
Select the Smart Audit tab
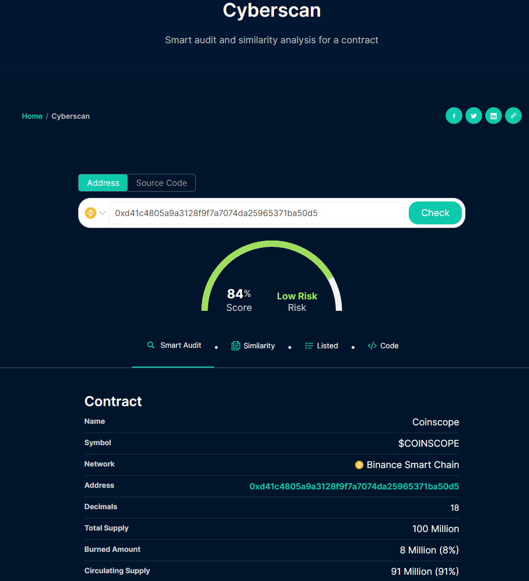coord(180,345)
